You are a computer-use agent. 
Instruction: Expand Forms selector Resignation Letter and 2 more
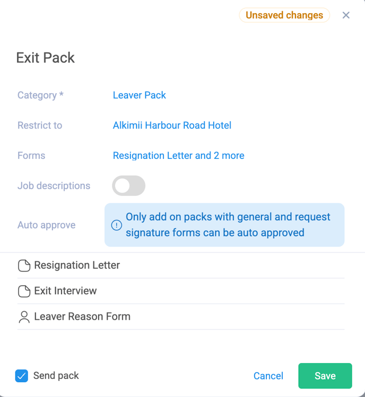point(178,156)
